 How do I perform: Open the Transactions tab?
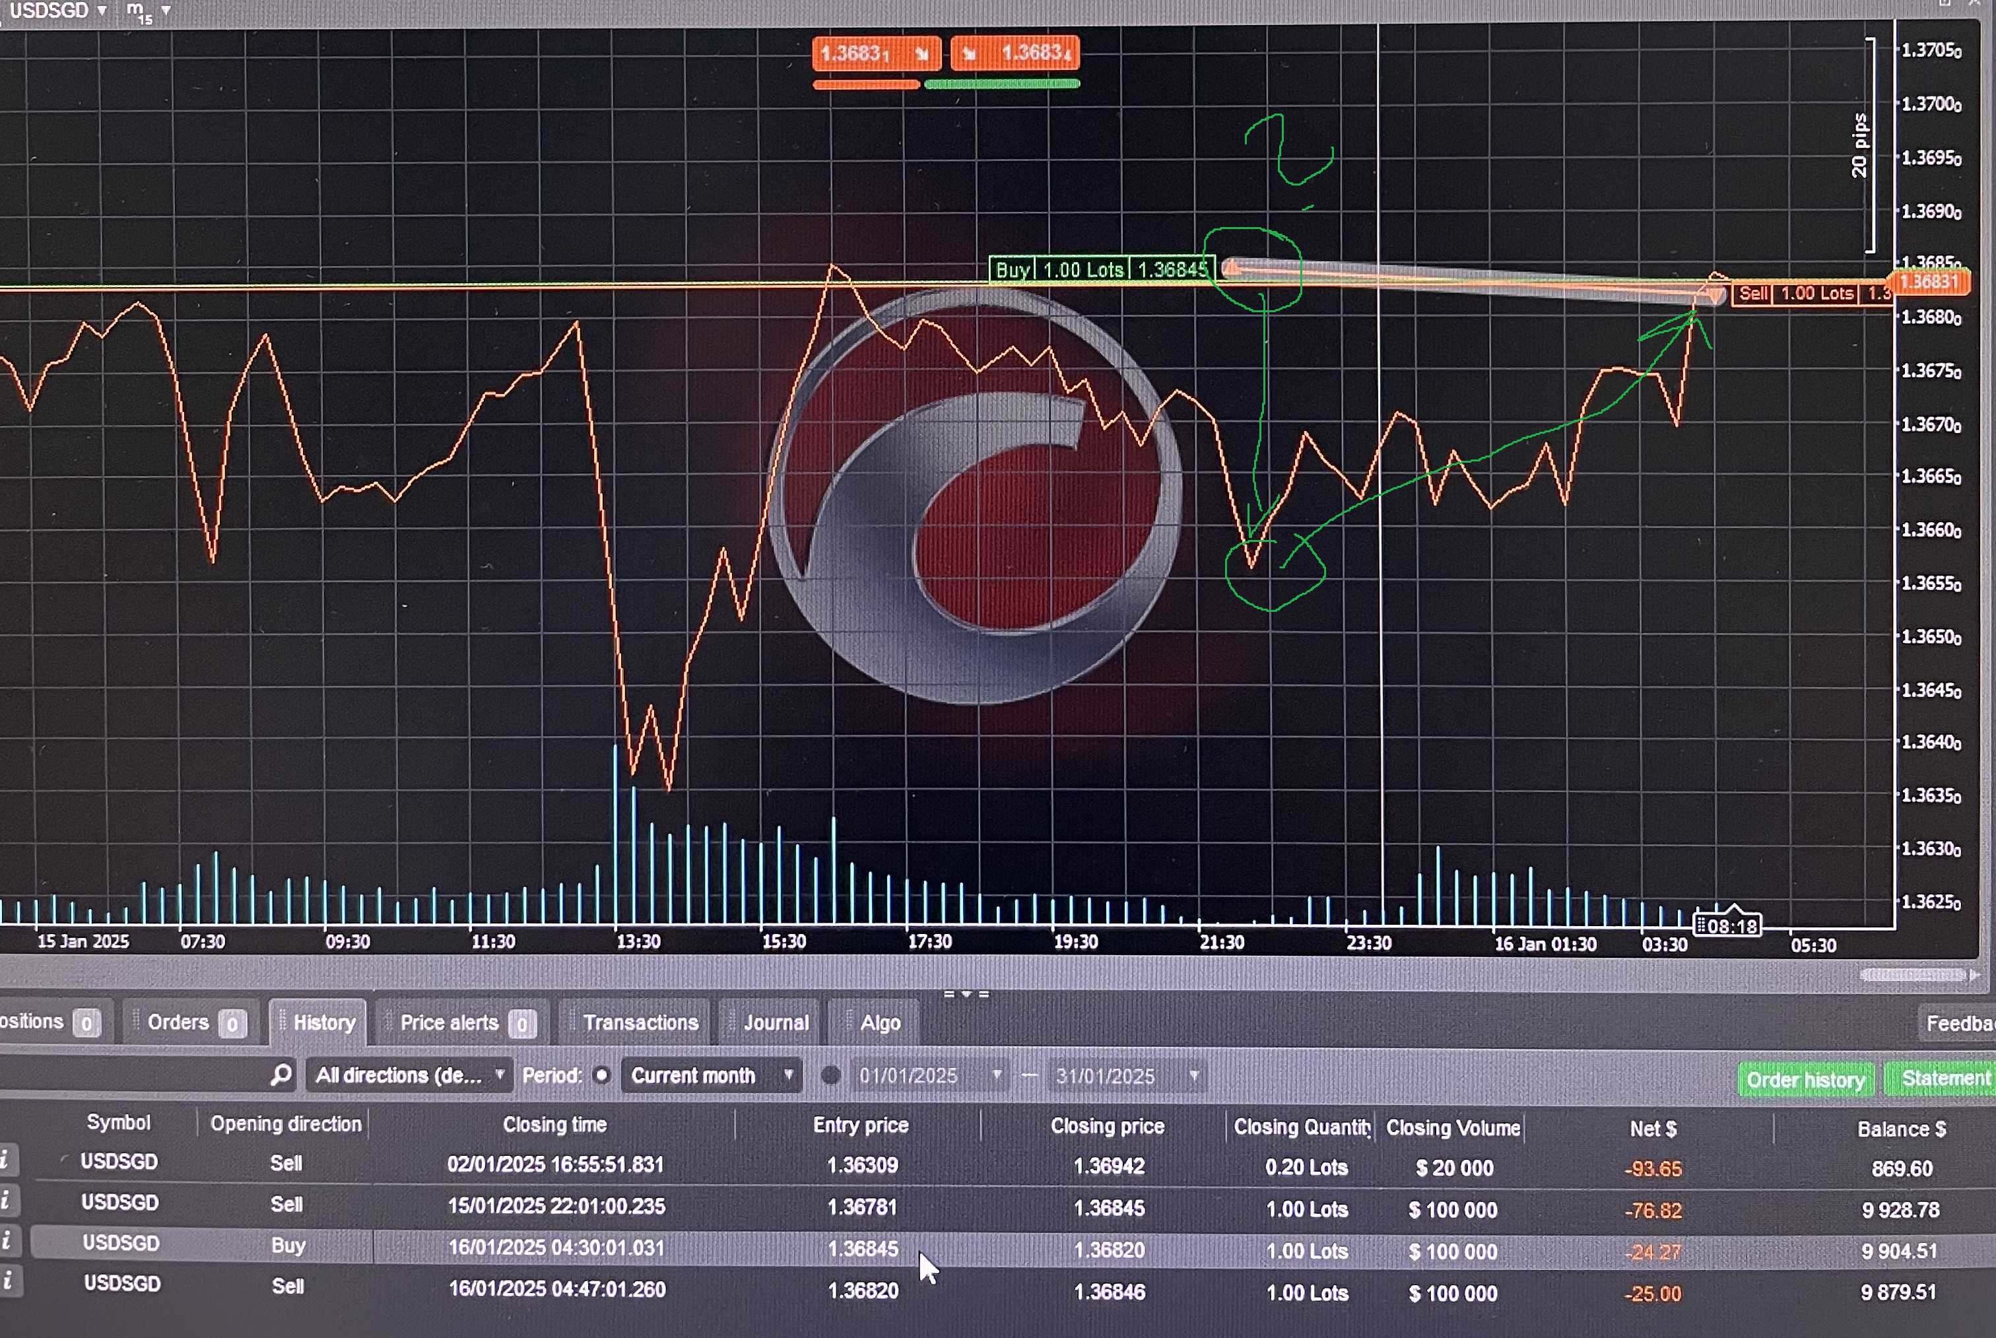(636, 1022)
